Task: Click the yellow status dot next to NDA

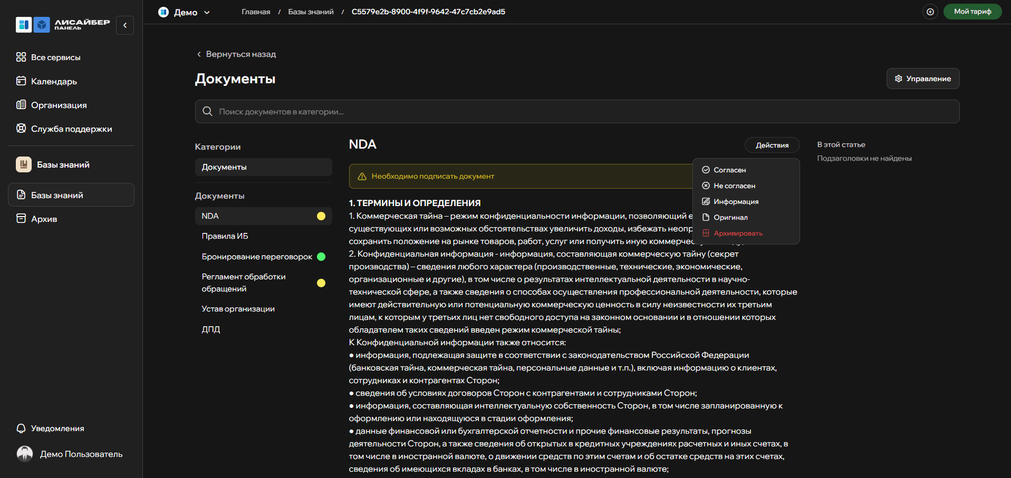Action: [321, 216]
